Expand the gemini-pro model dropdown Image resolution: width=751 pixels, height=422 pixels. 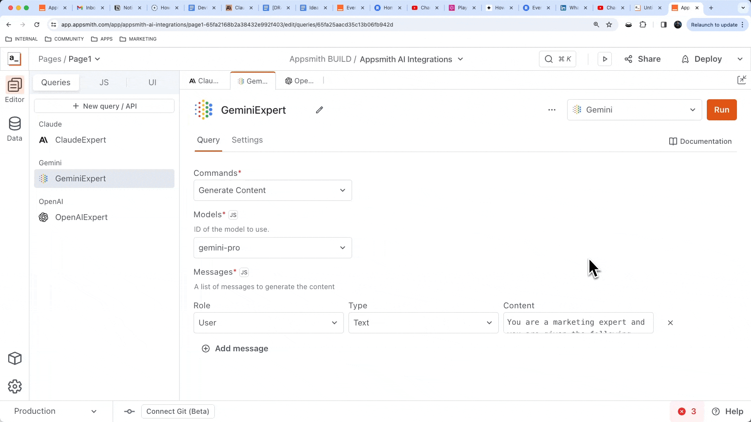pos(273,248)
